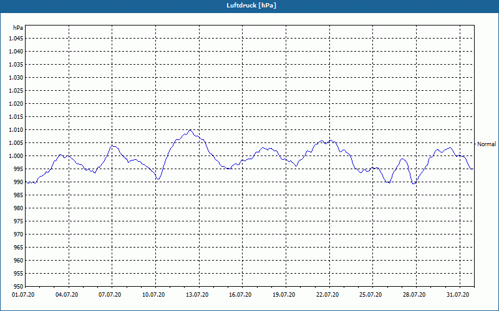Click the 1.000 y-axis label
Screen dimensions: 499x311
pos(16,156)
